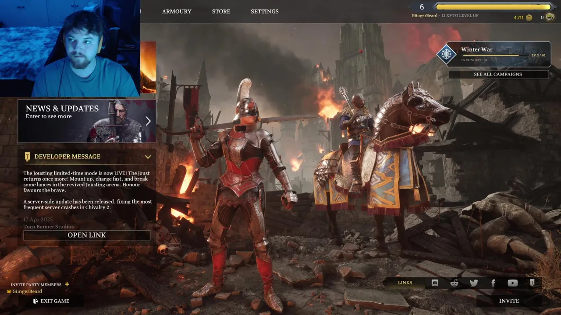
Task: Open the Store menu
Action: [221, 11]
